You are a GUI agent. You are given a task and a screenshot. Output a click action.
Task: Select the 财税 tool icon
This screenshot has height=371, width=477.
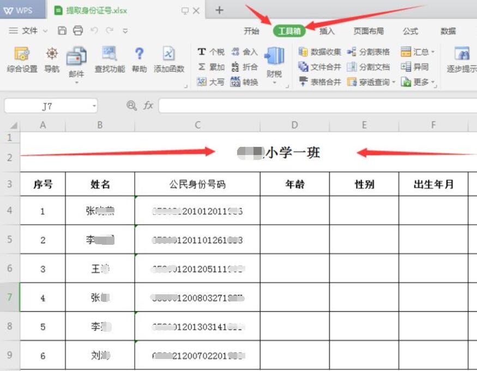274,61
